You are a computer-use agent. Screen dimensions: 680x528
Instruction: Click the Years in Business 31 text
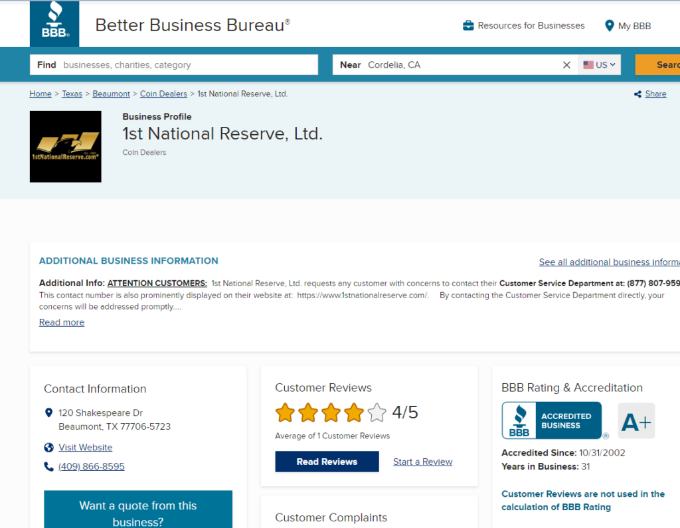546,467
